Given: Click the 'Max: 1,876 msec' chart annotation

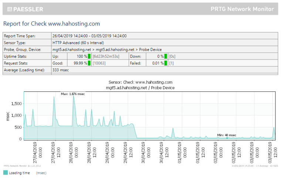Looking at the screenshot, I should click(x=73, y=94).
